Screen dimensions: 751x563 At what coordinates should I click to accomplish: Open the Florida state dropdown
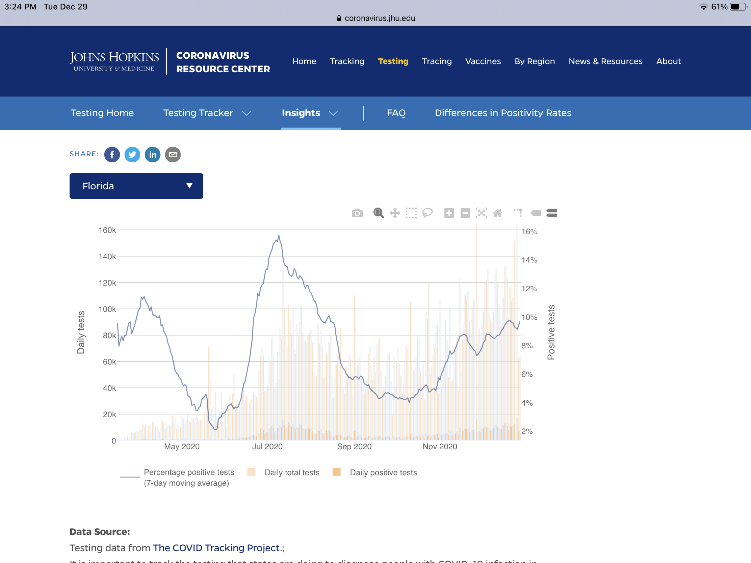click(x=136, y=186)
